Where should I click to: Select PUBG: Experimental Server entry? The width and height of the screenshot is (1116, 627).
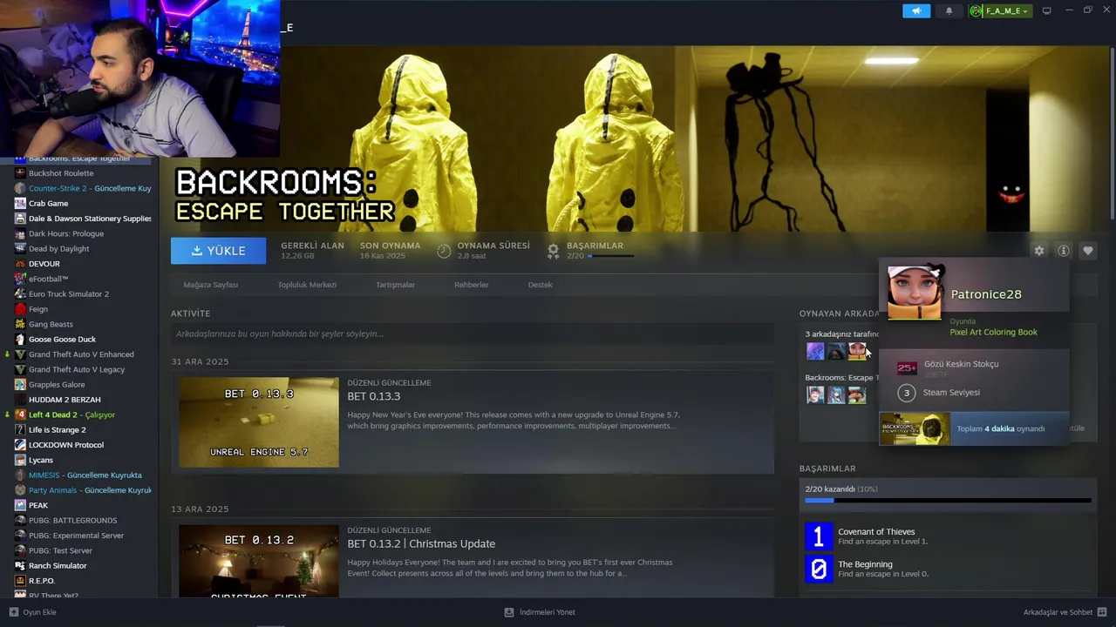point(76,536)
